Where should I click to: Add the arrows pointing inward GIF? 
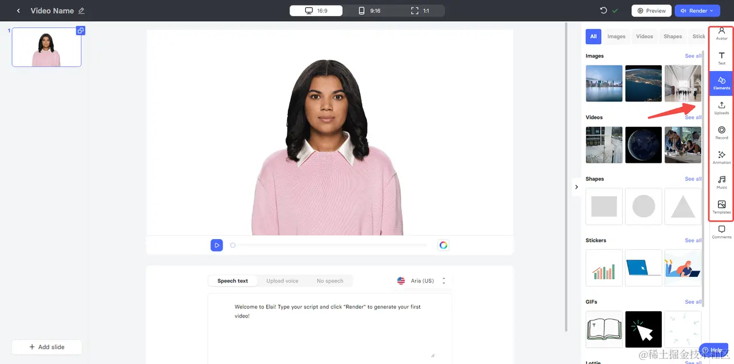pyautogui.click(x=682, y=329)
